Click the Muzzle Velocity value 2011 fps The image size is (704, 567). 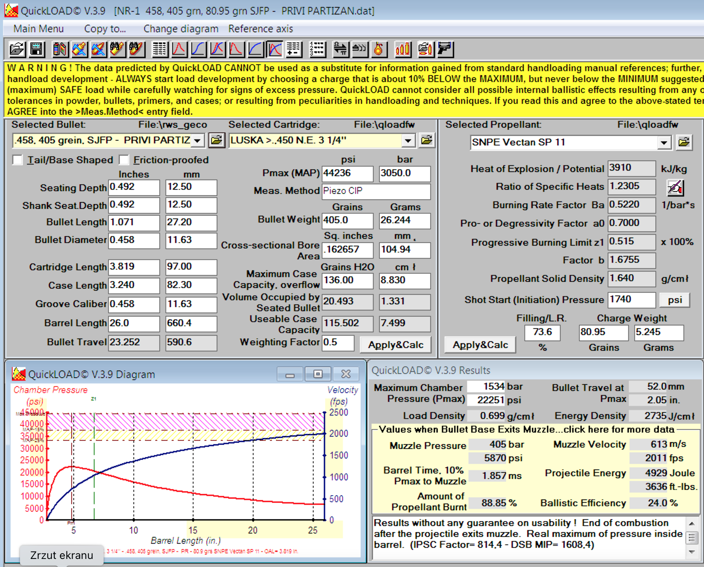click(649, 458)
